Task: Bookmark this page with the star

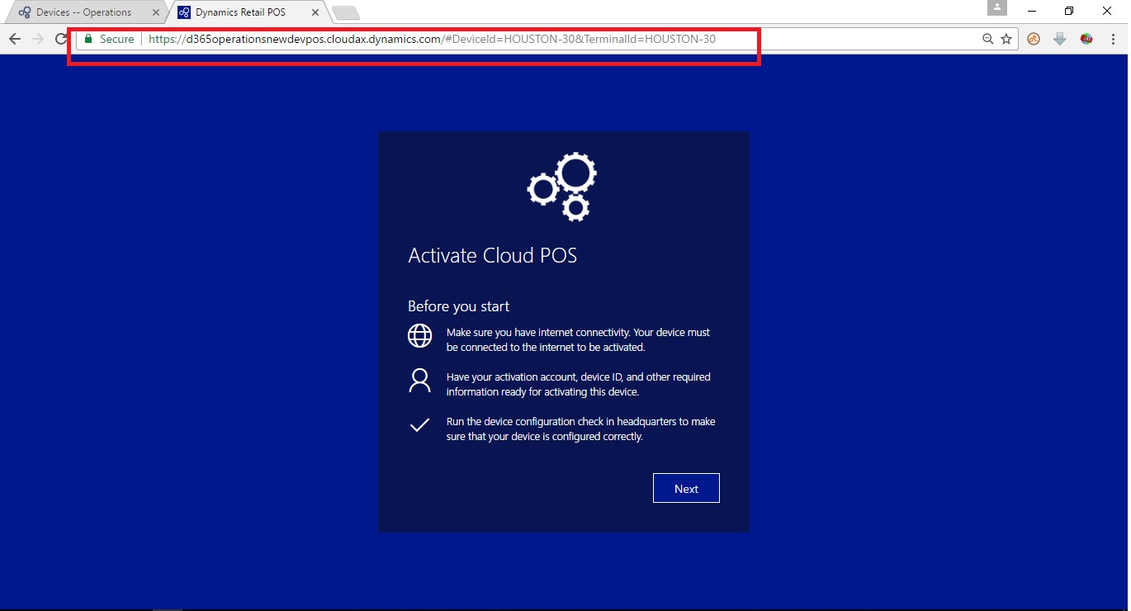Action: pyautogui.click(x=1006, y=39)
